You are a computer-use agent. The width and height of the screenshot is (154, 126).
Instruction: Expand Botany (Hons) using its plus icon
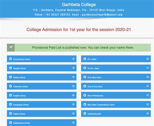73,77
